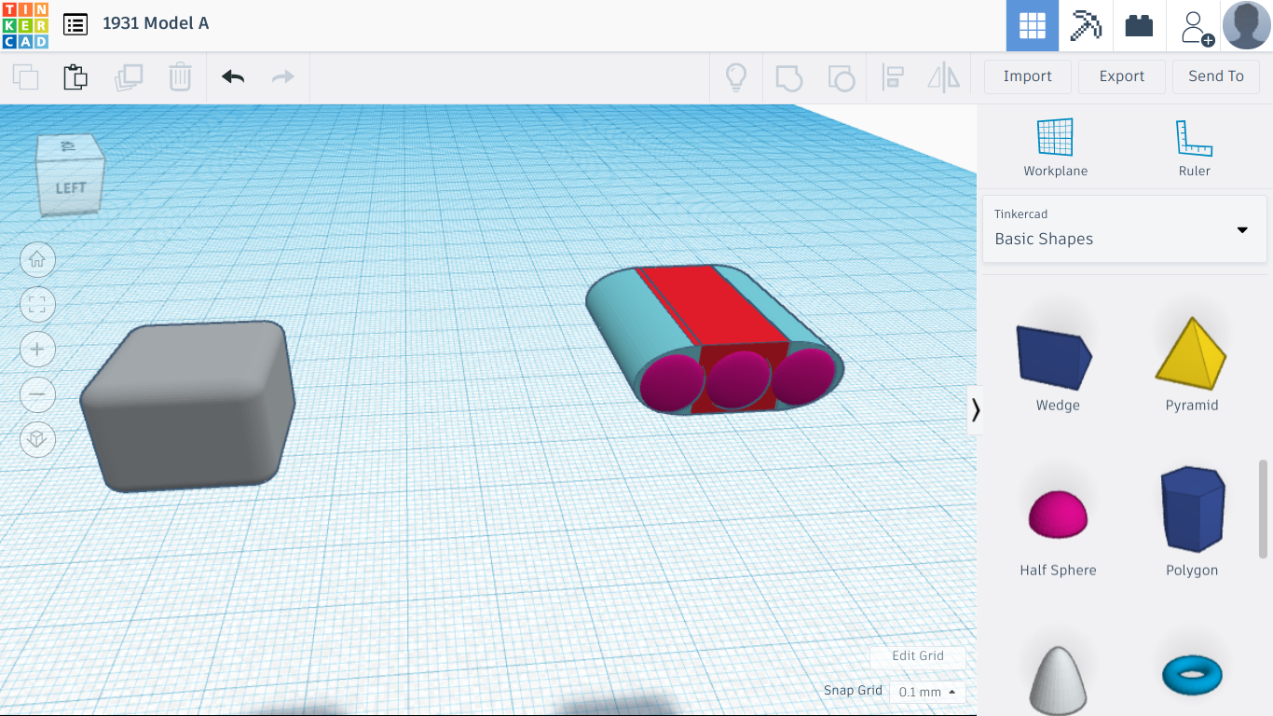Select the gray rounded box on the canvas
The image size is (1273, 716).
click(x=186, y=406)
